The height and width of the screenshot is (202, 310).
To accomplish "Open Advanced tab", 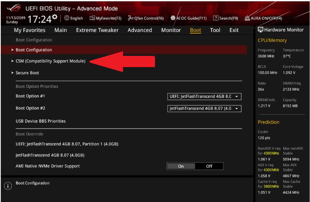I will pos(140,30).
